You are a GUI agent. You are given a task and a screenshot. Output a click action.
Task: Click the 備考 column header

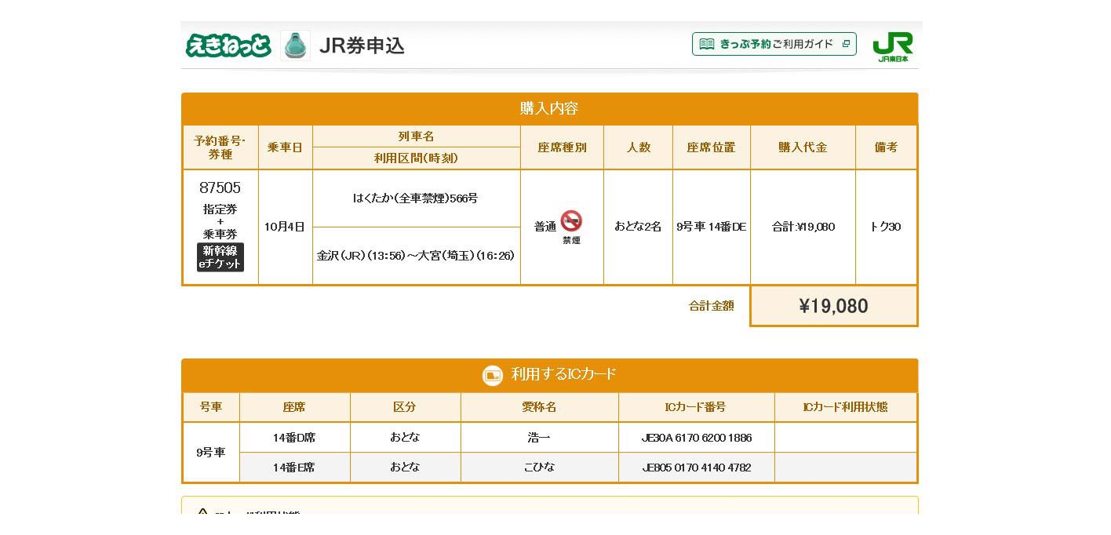pyautogui.click(x=886, y=147)
